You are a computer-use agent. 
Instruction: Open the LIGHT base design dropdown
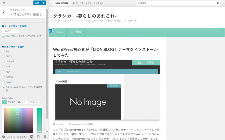click(x=11, y=31)
